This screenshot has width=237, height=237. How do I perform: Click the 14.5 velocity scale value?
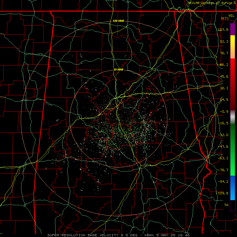(224, 100)
